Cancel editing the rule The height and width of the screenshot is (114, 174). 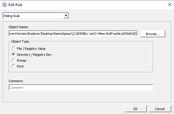click(160, 109)
